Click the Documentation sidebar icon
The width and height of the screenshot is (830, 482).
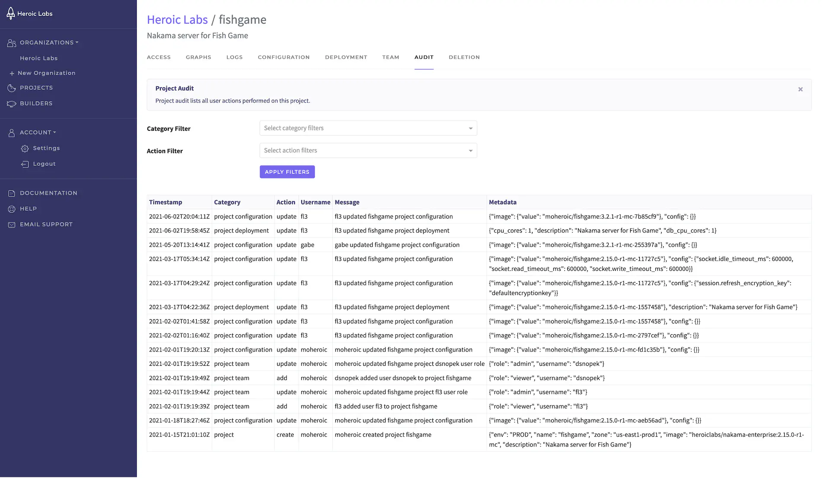tap(11, 193)
